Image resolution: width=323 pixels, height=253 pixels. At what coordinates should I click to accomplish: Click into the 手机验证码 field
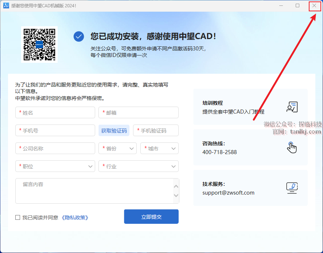156,131
